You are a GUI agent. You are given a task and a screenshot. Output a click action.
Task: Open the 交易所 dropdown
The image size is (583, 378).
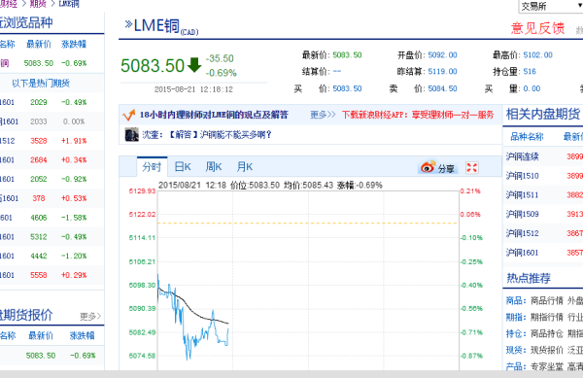click(x=551, y=7)
